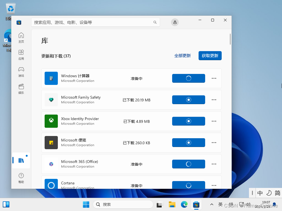This screenshot has height=211, width=282.
Task: Focus the Store search input field
Action: point(96,22)
